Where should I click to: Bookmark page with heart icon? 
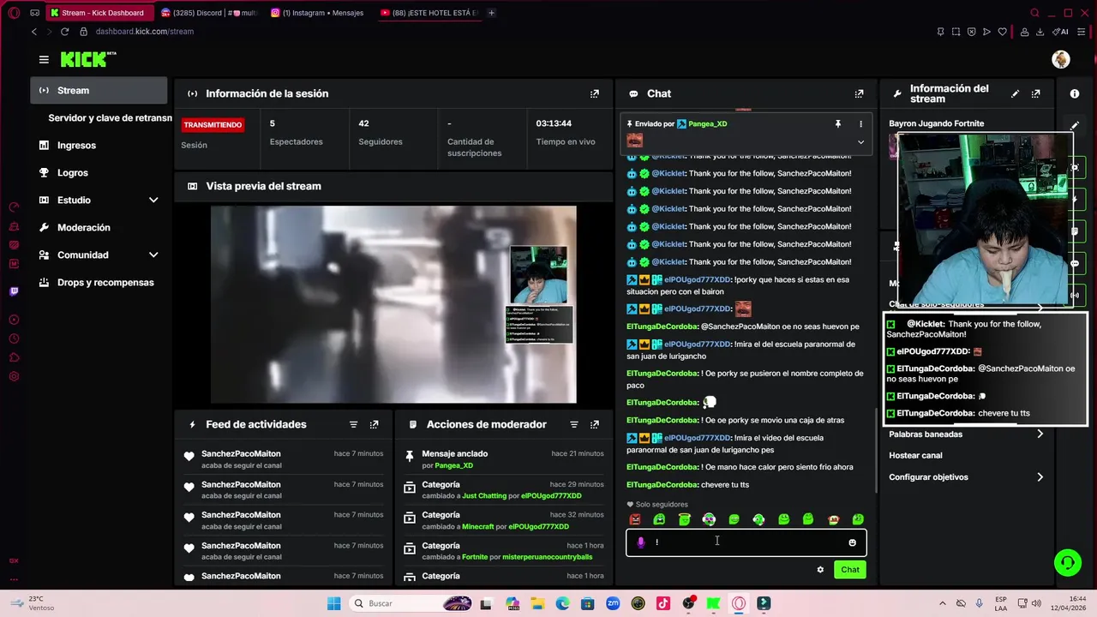pyautogui.click(x=1002, y=32)
